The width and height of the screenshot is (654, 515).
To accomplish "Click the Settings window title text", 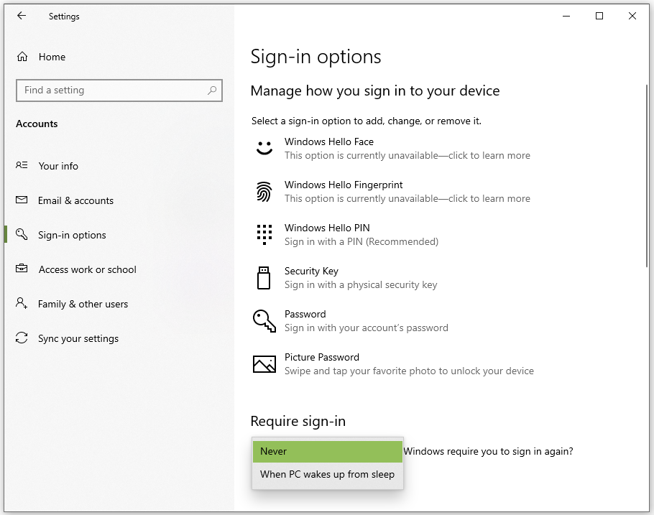I will tap(64, 17).
